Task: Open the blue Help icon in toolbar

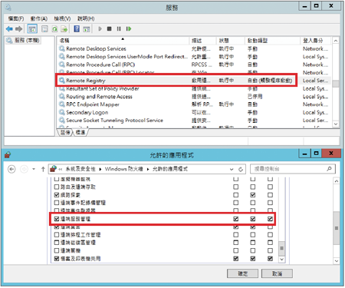Action: click(x=77, y=28)
